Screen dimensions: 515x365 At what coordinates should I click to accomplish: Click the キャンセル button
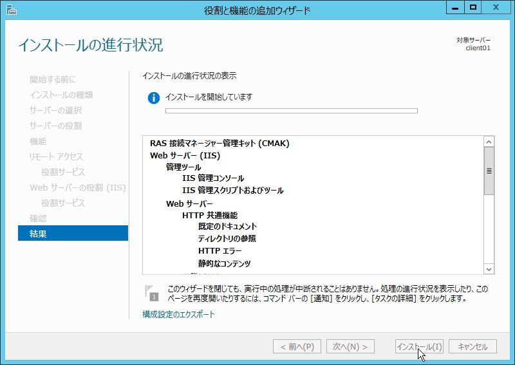click(x=473, y=346)
